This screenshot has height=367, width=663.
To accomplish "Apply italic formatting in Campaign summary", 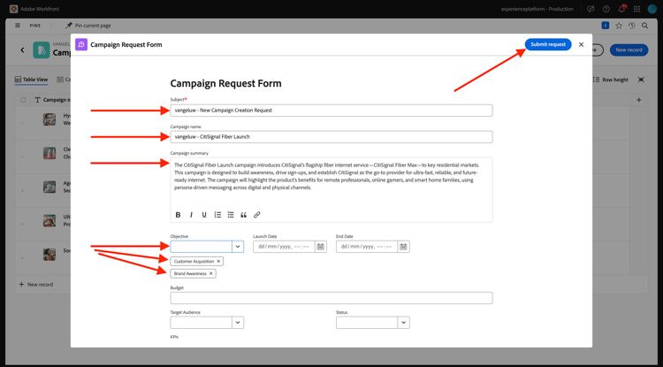I will coord(191,215).
